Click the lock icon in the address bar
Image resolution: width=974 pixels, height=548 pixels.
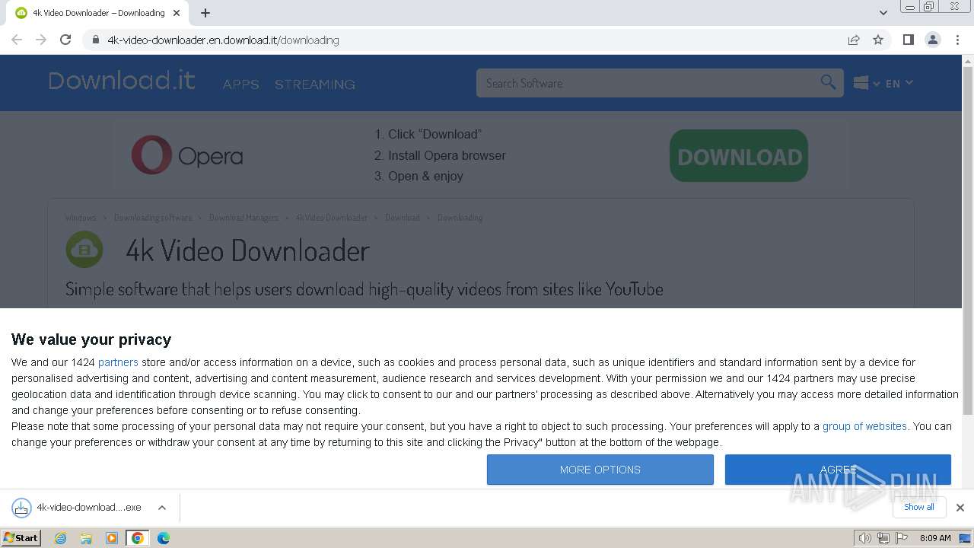[x=95, y=40]
